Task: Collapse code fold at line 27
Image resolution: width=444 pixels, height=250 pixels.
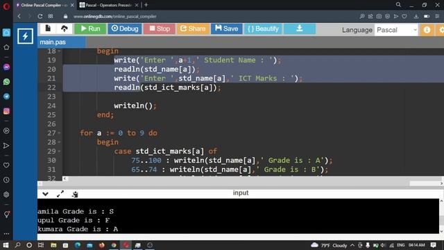Action: (59, 133)
